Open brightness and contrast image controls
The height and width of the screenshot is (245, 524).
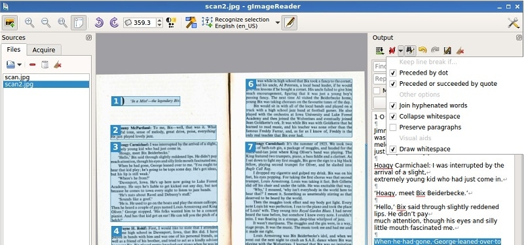[x=172, y=23]
